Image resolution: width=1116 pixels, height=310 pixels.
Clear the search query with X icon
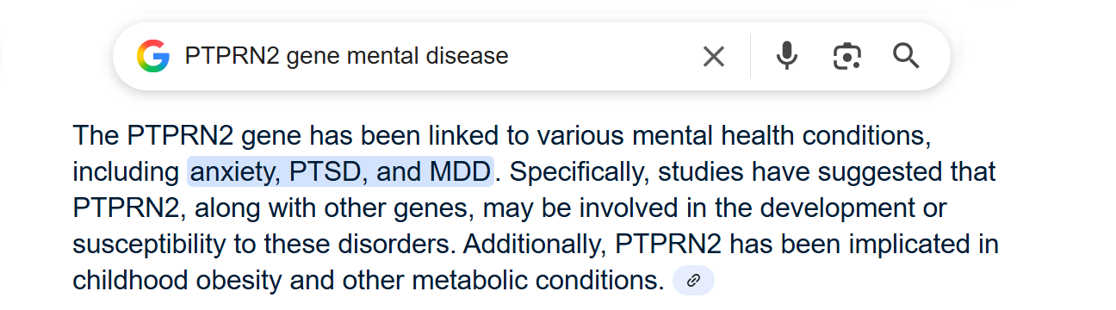click(x=714, y=57)
